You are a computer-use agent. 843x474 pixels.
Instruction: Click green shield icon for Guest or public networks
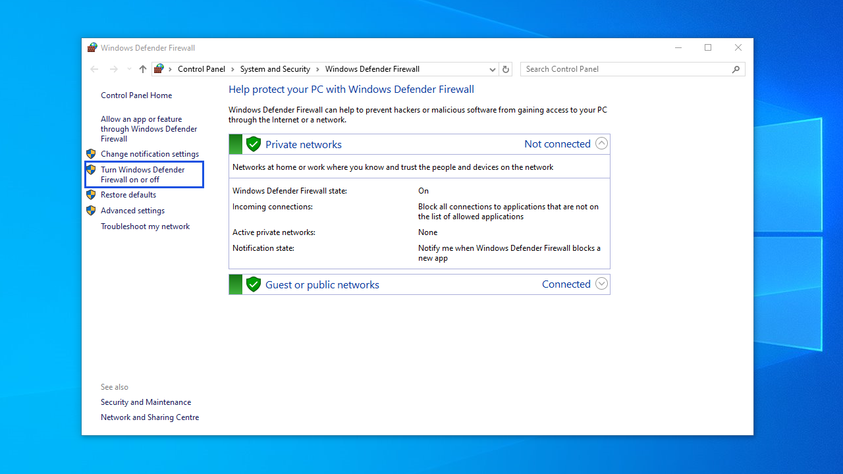(254, 284)
